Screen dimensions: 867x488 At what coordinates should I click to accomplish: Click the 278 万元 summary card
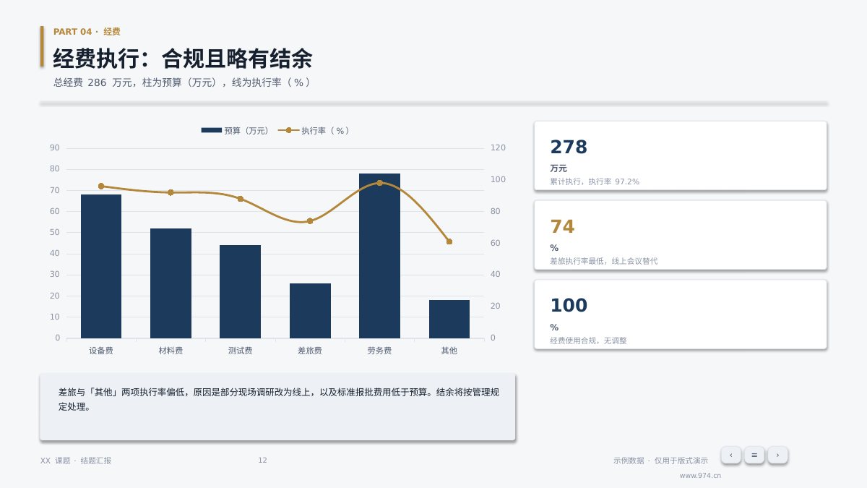(681, 155)
